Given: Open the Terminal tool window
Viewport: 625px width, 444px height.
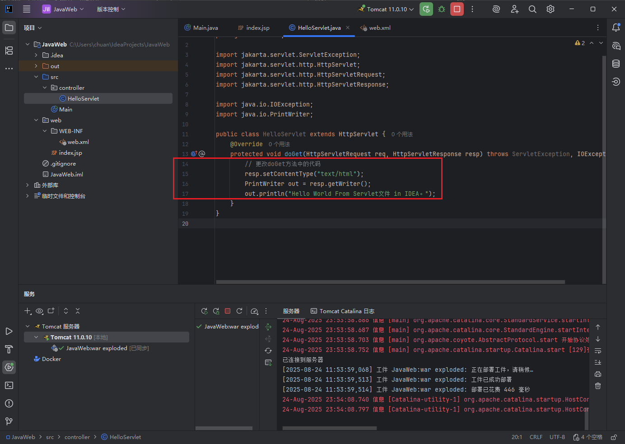Looking at the screenshot, I should pyautogui.click(x=9, y=385).
